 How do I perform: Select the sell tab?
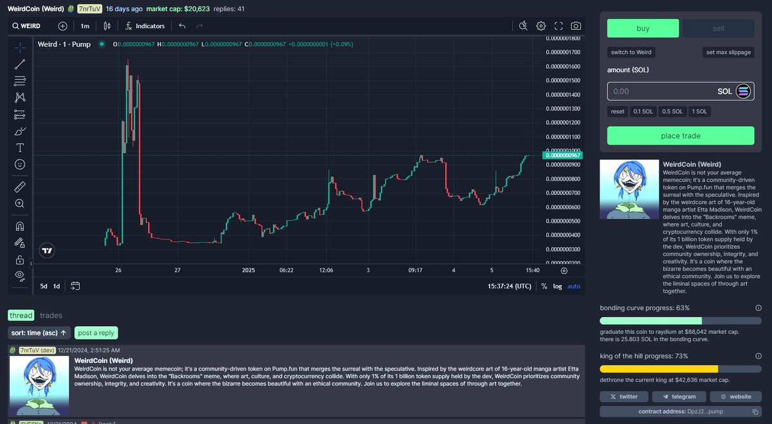click(x=719, y=28)
